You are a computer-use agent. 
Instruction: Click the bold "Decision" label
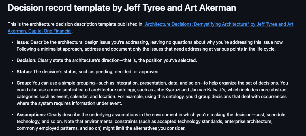26,60
